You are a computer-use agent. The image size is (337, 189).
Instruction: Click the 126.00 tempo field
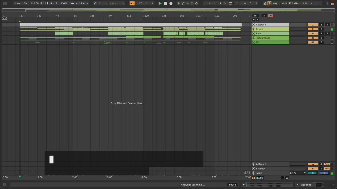point(34,3)
